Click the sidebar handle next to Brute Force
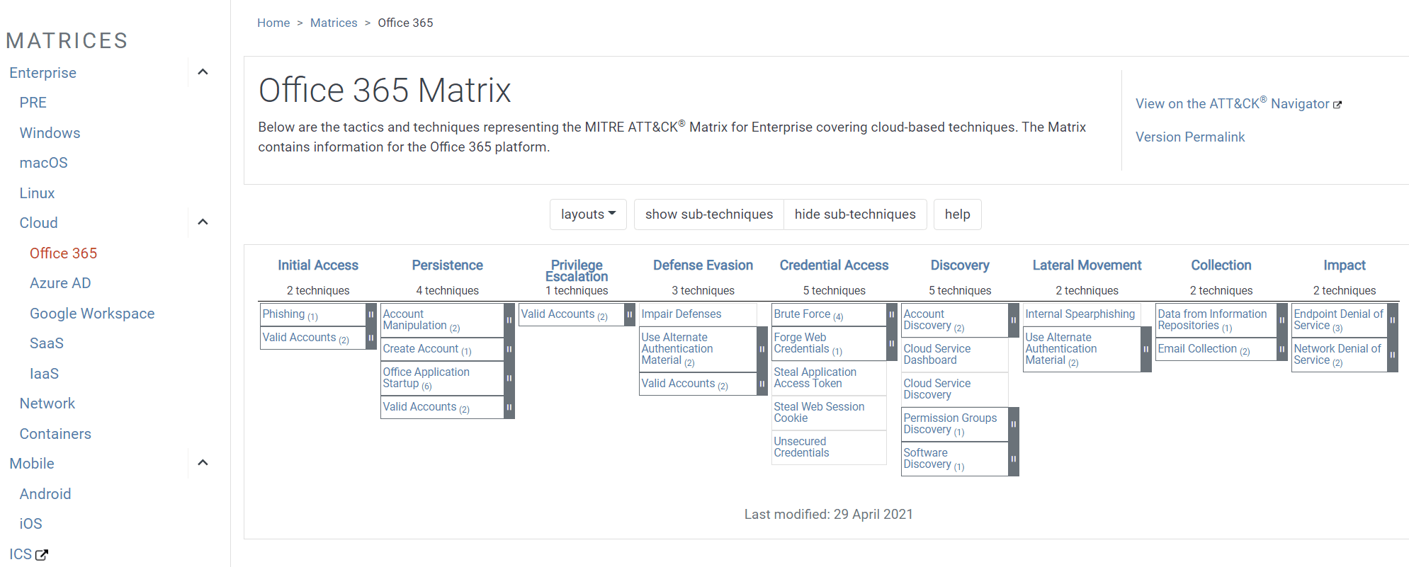The height and width of the screenshot is (567, 1409). pos(891,314)
